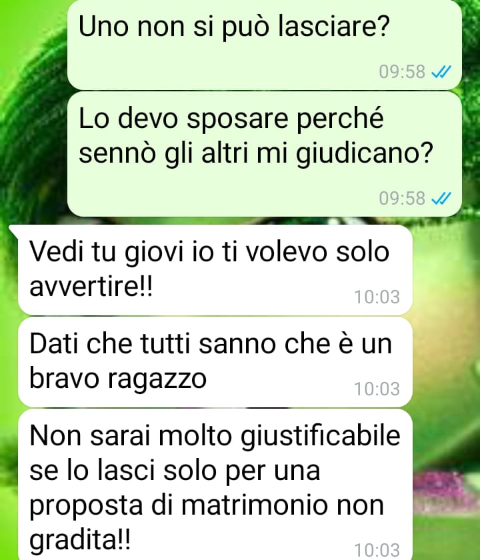Click the 10:03 timestamp beside 'bravo ragazzo'

377,389
